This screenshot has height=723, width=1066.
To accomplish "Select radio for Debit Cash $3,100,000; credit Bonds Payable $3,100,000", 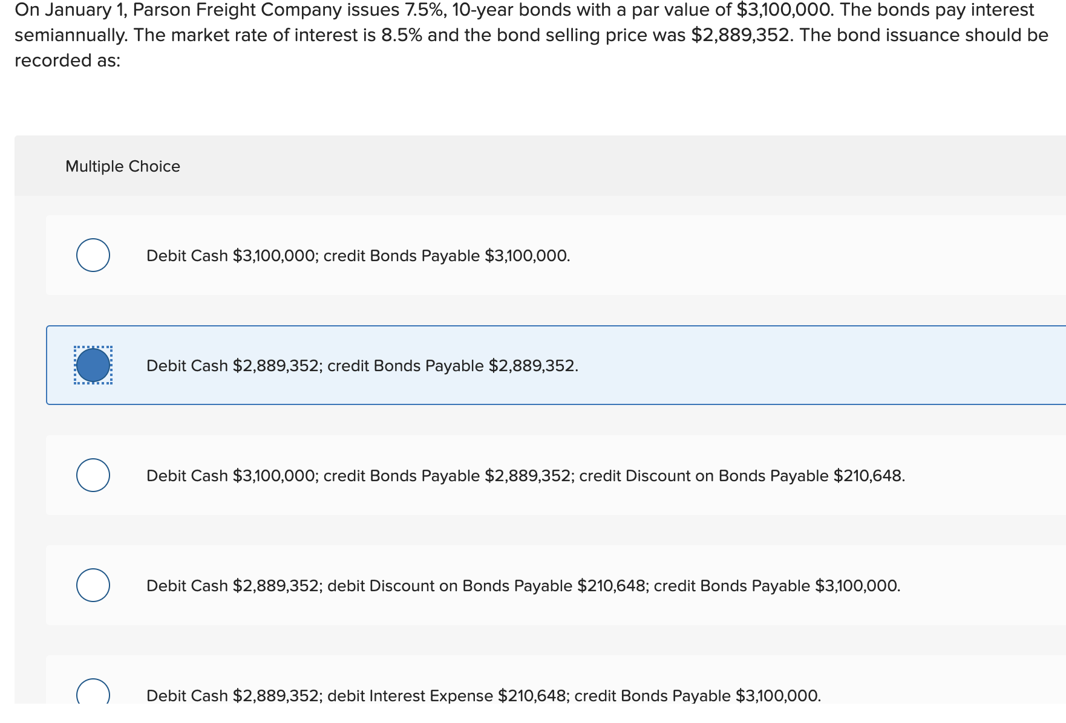I will (x=93, y=255).
